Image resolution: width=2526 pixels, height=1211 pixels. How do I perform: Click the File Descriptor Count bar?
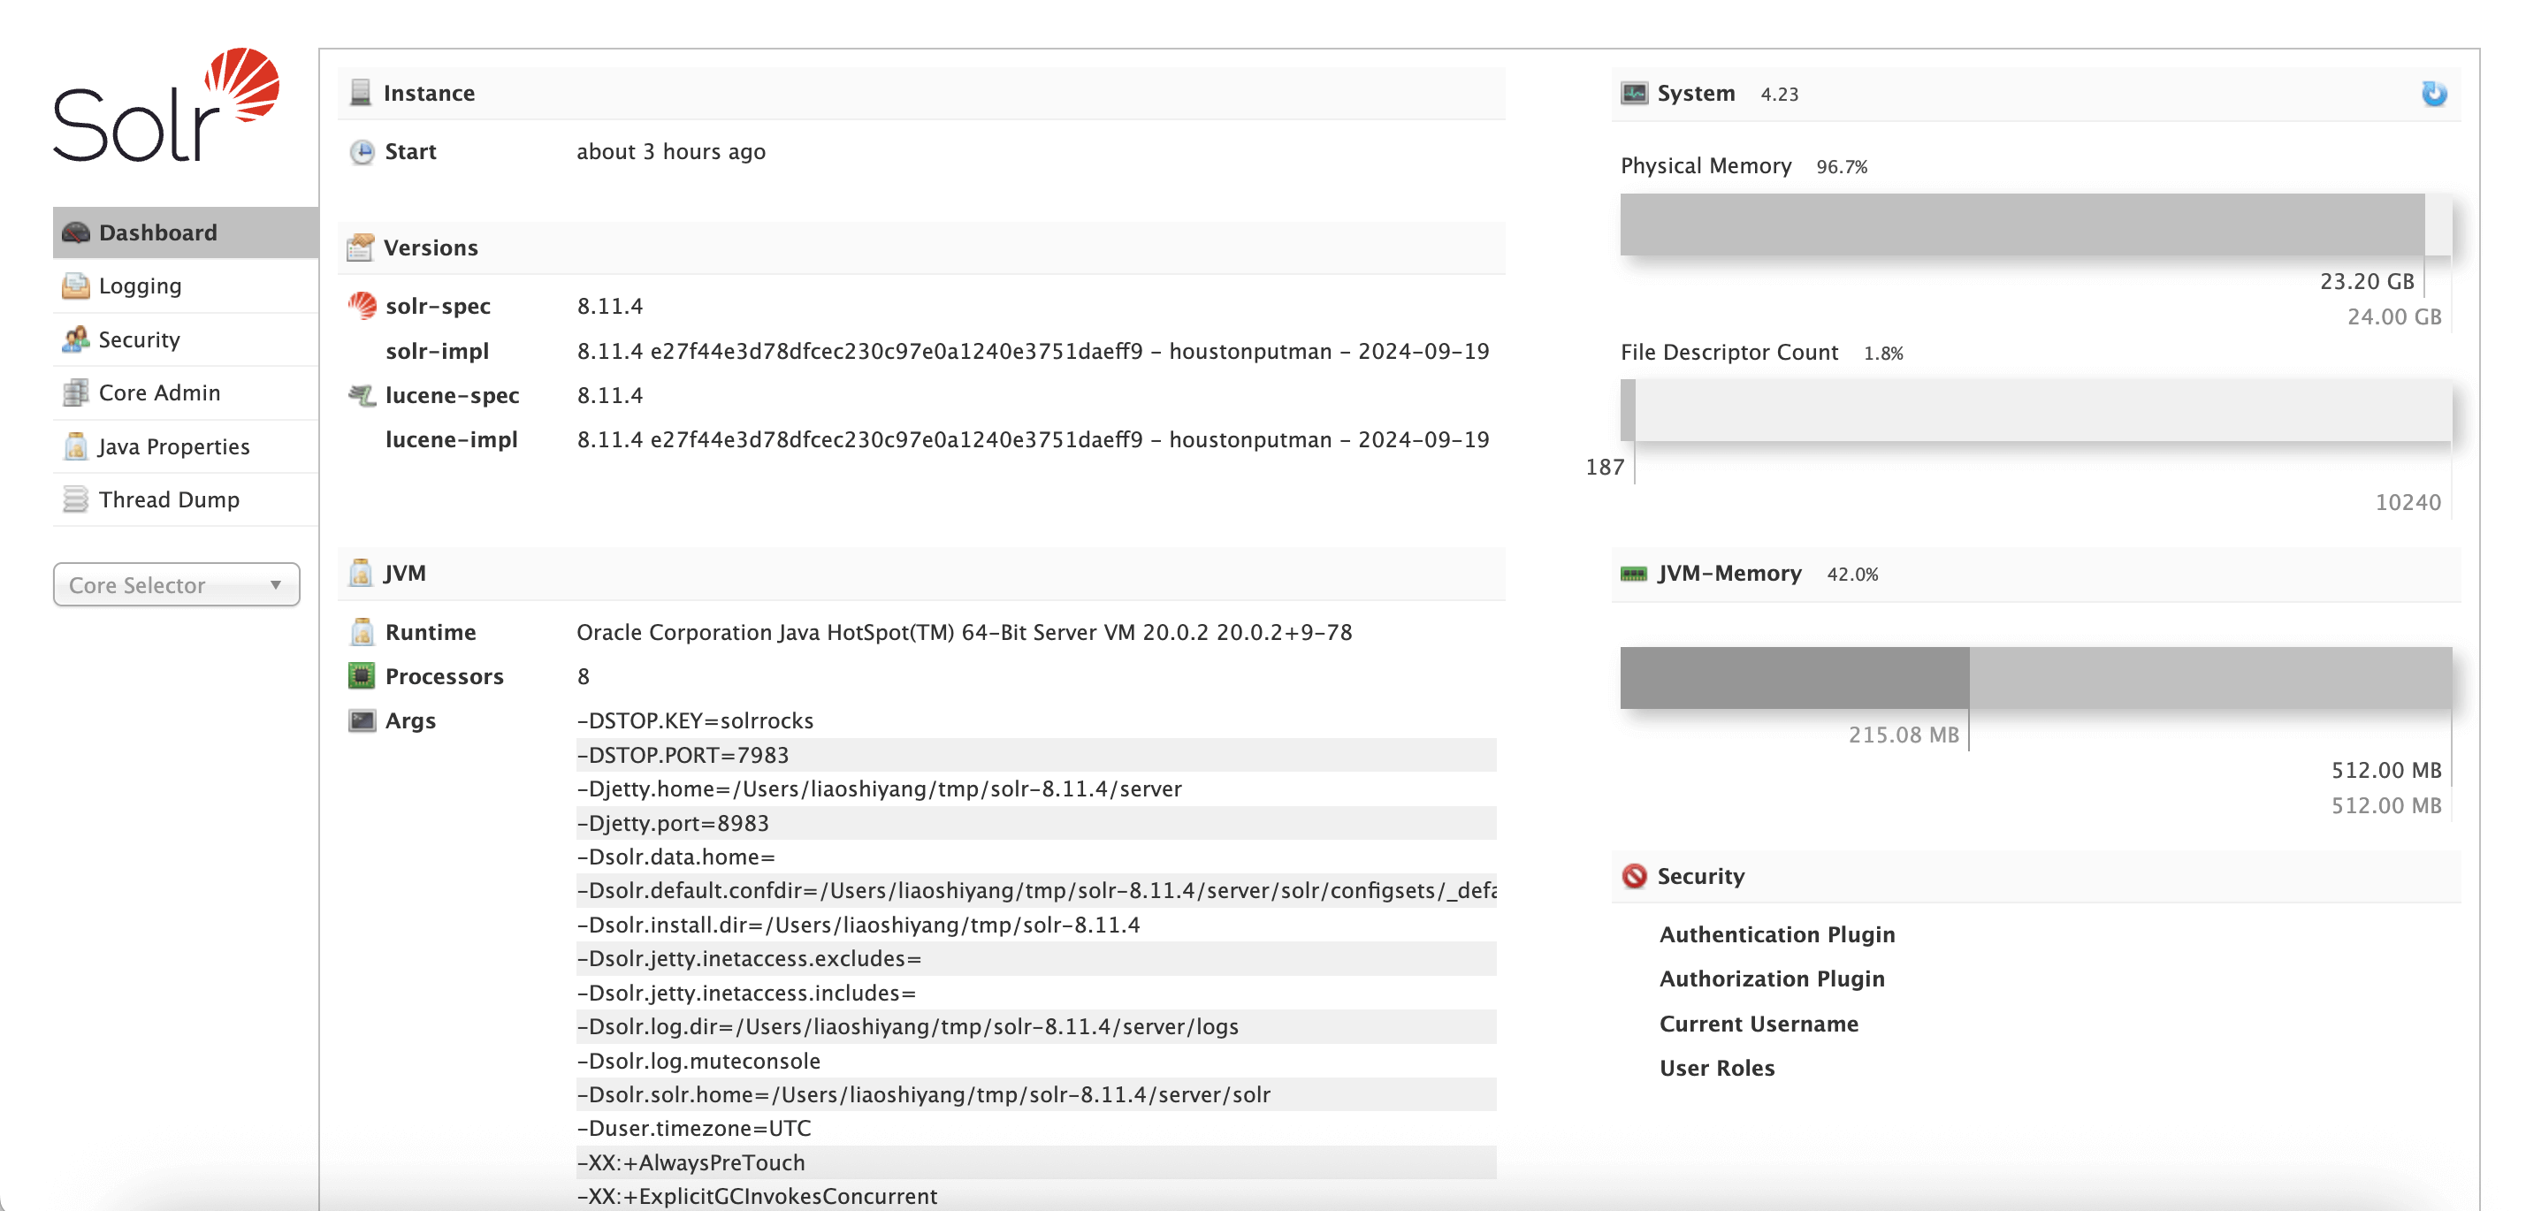pos(2035,410)
